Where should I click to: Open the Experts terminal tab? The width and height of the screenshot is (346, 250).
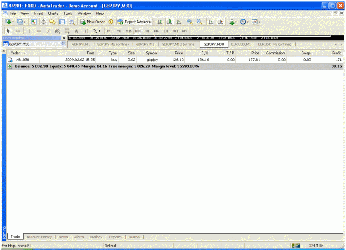coord(115,237)
